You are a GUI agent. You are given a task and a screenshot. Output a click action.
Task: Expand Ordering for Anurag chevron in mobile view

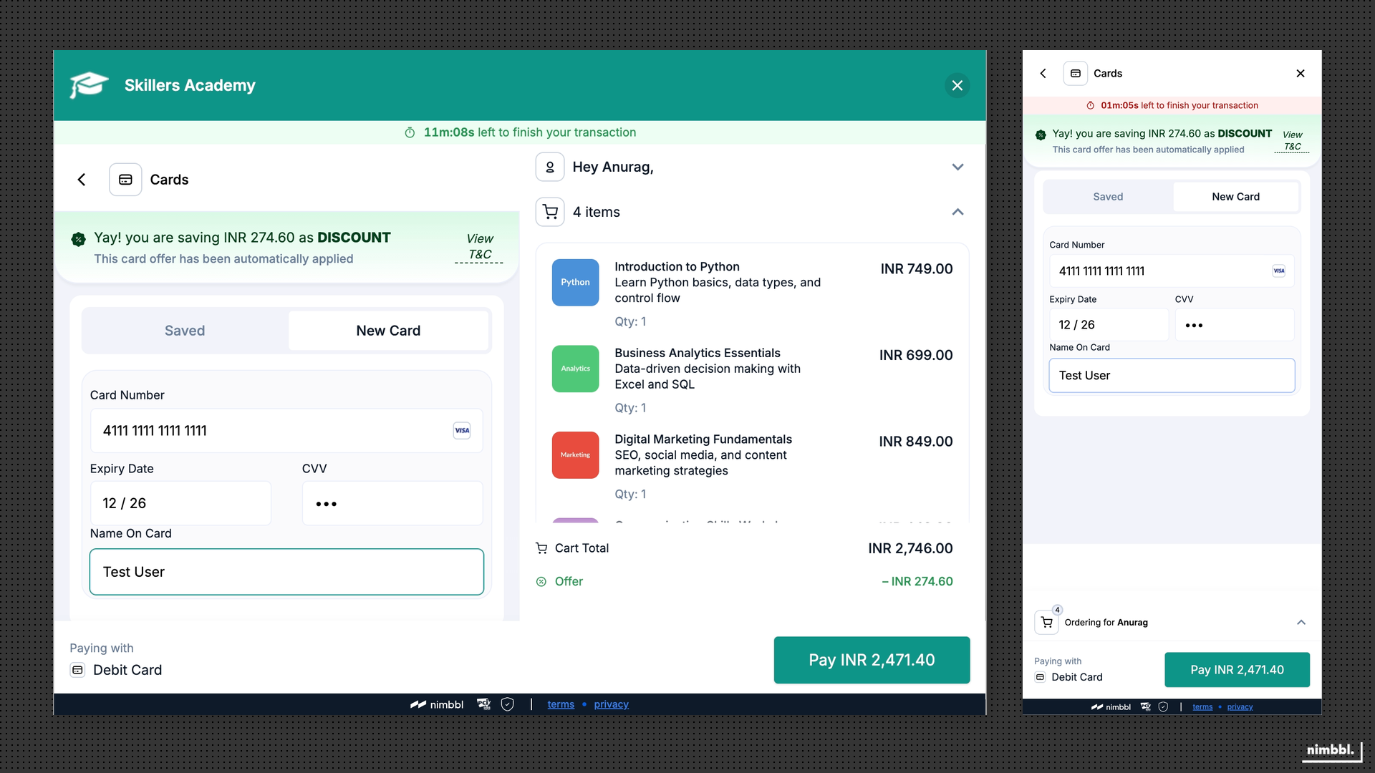(x=1301, y=622)
